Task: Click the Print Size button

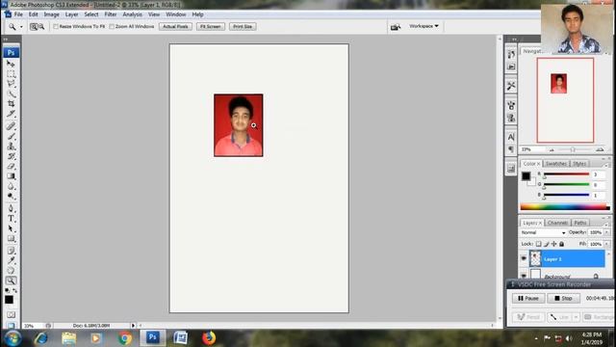Action: (243, 27)
